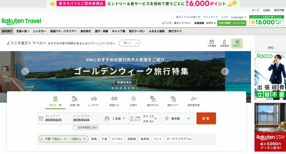The width and height of the screenshot is (286, 154).
Task: Click the bed icon in room selector
Action: tap(107, 119)
